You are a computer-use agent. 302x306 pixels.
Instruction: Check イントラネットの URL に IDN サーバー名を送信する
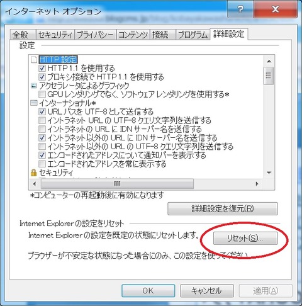42,129
